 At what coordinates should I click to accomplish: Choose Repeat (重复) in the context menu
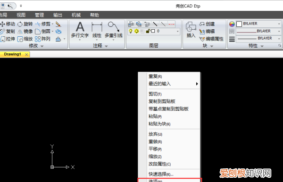tap(169, 76)
